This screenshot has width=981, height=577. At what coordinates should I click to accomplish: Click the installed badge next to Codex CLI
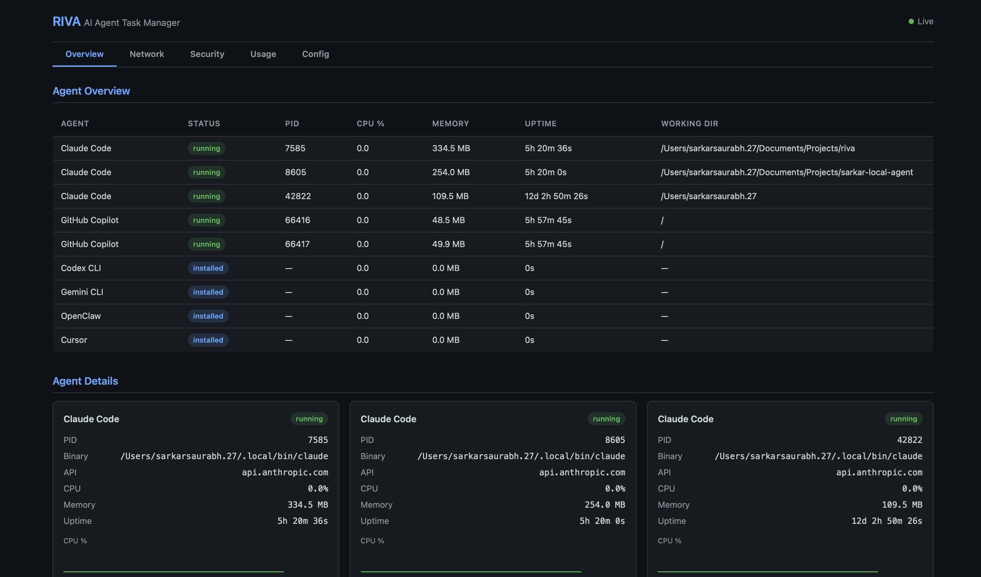[208, 268]
